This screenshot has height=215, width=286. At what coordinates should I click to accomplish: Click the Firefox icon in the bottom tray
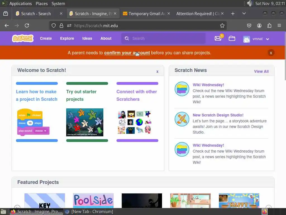(264, 212)
